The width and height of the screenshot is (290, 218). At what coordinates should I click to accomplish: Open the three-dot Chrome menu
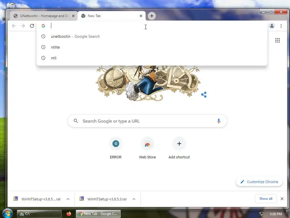click(281, 26)
